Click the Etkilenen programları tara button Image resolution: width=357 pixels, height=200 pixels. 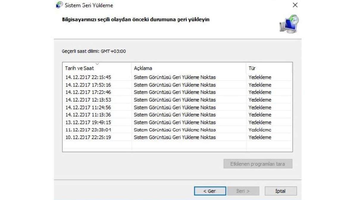258,164
